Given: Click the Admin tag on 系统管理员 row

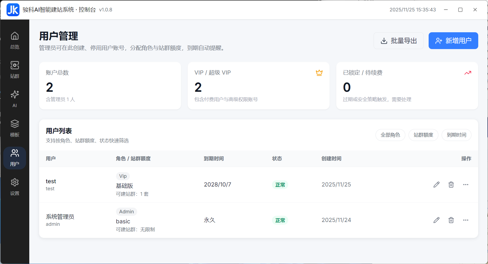Looking at the screenshot, I should [x=126, y=211].
